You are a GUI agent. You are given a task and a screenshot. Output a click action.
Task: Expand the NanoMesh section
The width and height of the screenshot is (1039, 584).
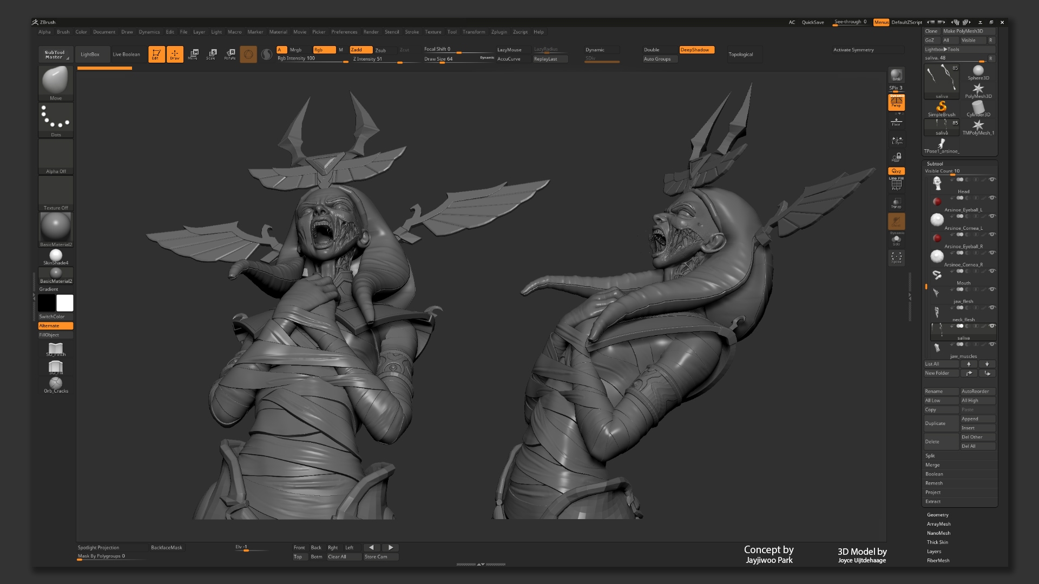[939, 533]
